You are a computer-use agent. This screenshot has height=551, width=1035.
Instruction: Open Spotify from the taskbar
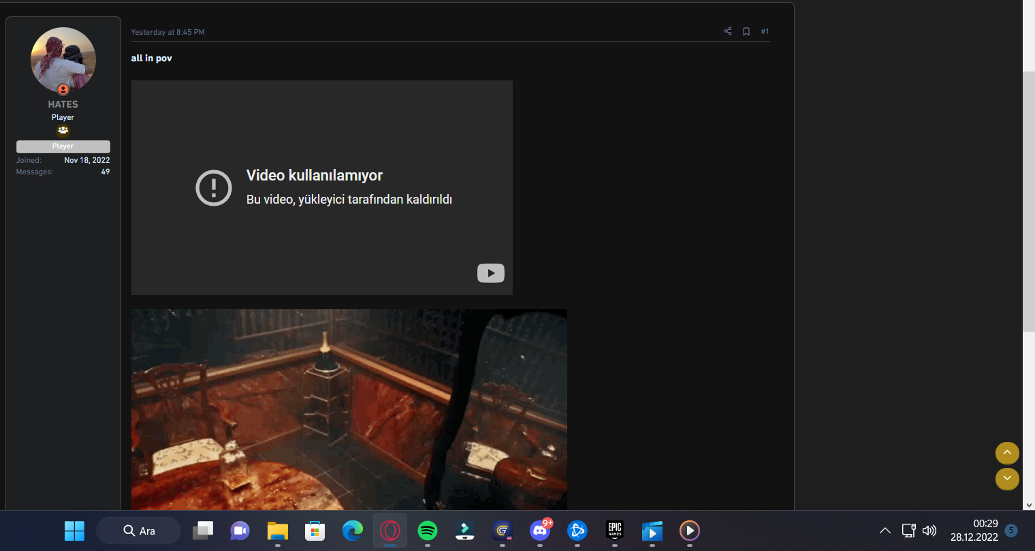(428, 531)
